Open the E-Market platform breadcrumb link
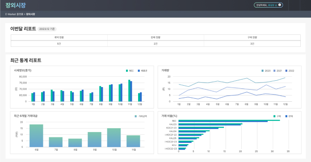The image size is (311, 162). coord(14,14)
